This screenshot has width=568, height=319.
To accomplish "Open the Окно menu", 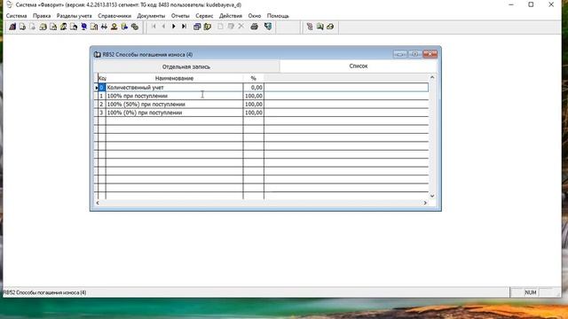I will [x=255, y=16].
